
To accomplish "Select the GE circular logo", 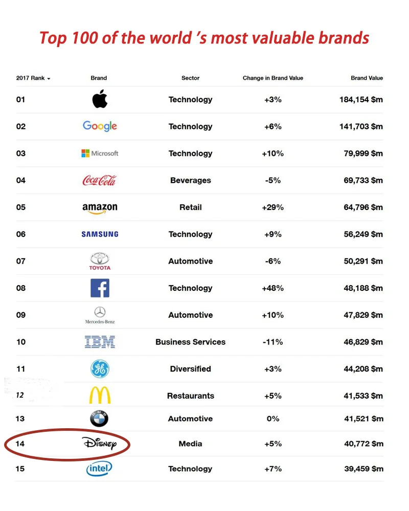I will 100,369.
